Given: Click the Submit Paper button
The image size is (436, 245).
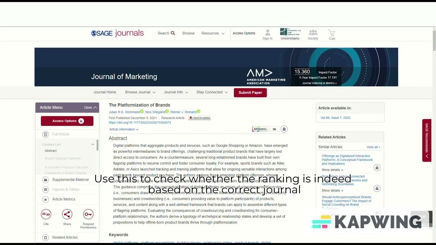Looking at the screenshot, I should pos(250,93).
